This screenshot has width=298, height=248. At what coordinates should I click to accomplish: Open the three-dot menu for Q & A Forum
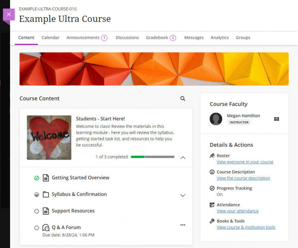click(x=182, y=225)
